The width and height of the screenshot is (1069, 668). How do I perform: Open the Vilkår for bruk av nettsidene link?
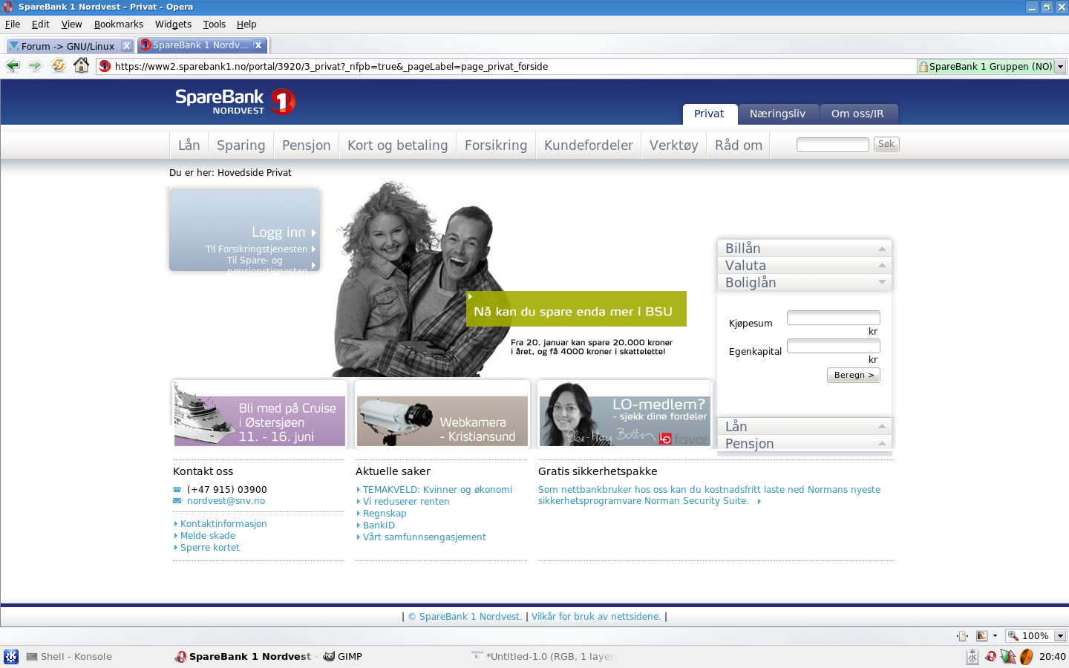596,617
